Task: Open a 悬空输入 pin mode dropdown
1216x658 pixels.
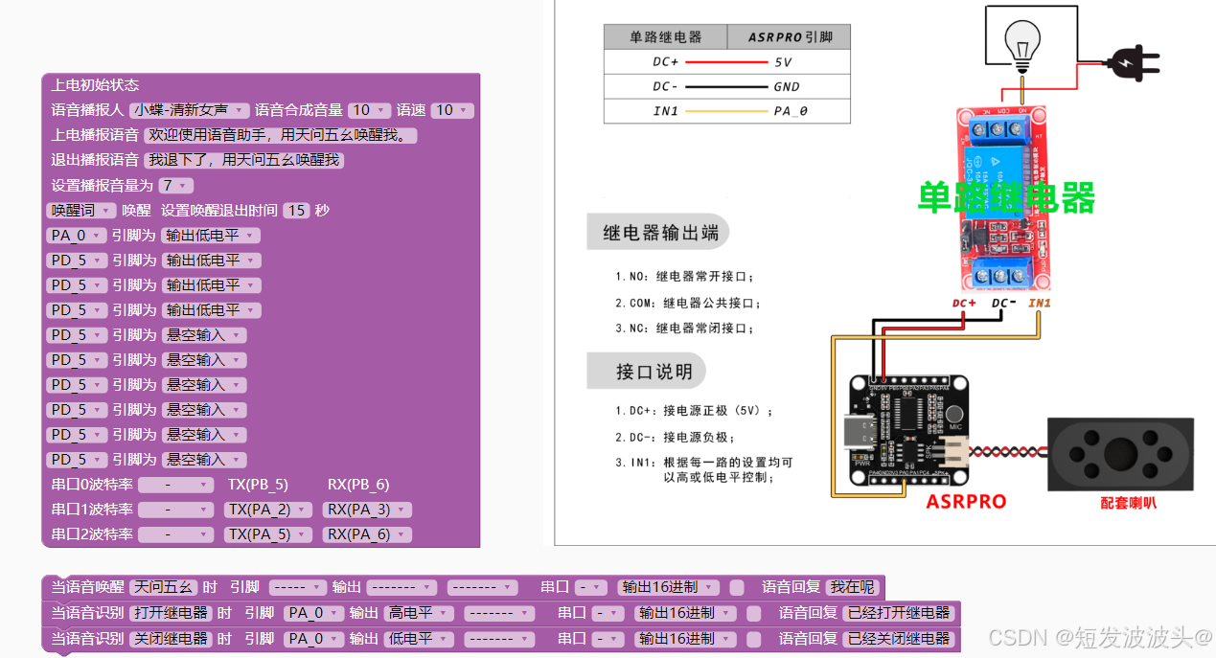Action: (203, 334)
